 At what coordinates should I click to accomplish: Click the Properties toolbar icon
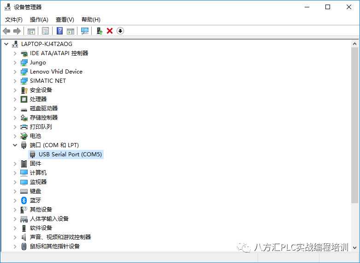45,31
